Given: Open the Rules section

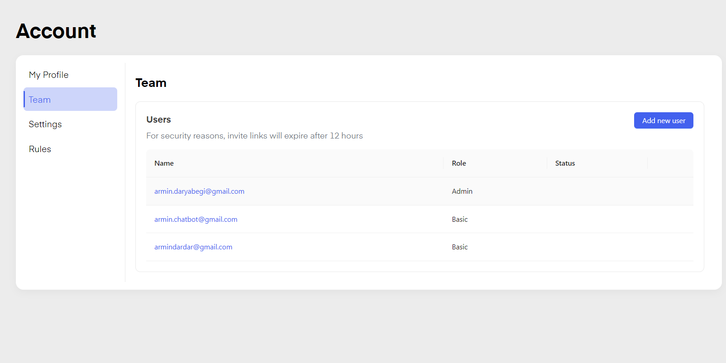Looking at the screenshot, I should (40, 149).
